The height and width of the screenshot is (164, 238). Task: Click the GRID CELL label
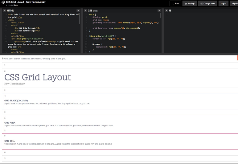(x=9, y=141)
